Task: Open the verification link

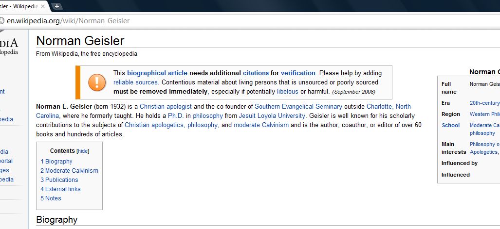Action: point(298,73)
